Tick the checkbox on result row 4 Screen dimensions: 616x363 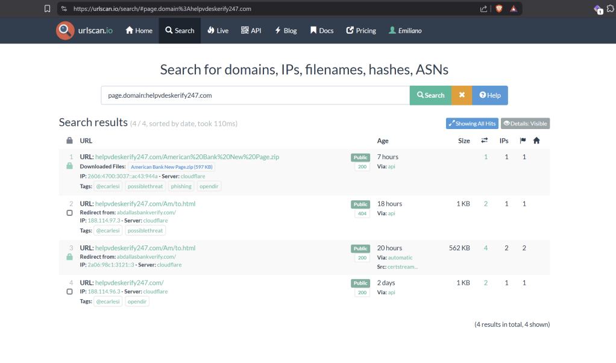point(69,292)
